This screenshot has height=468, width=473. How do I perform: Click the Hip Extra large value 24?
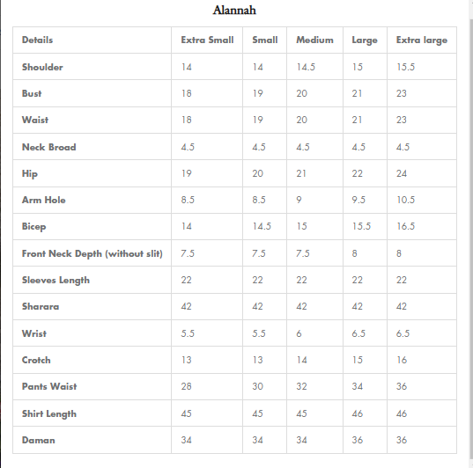pos(402,173)
